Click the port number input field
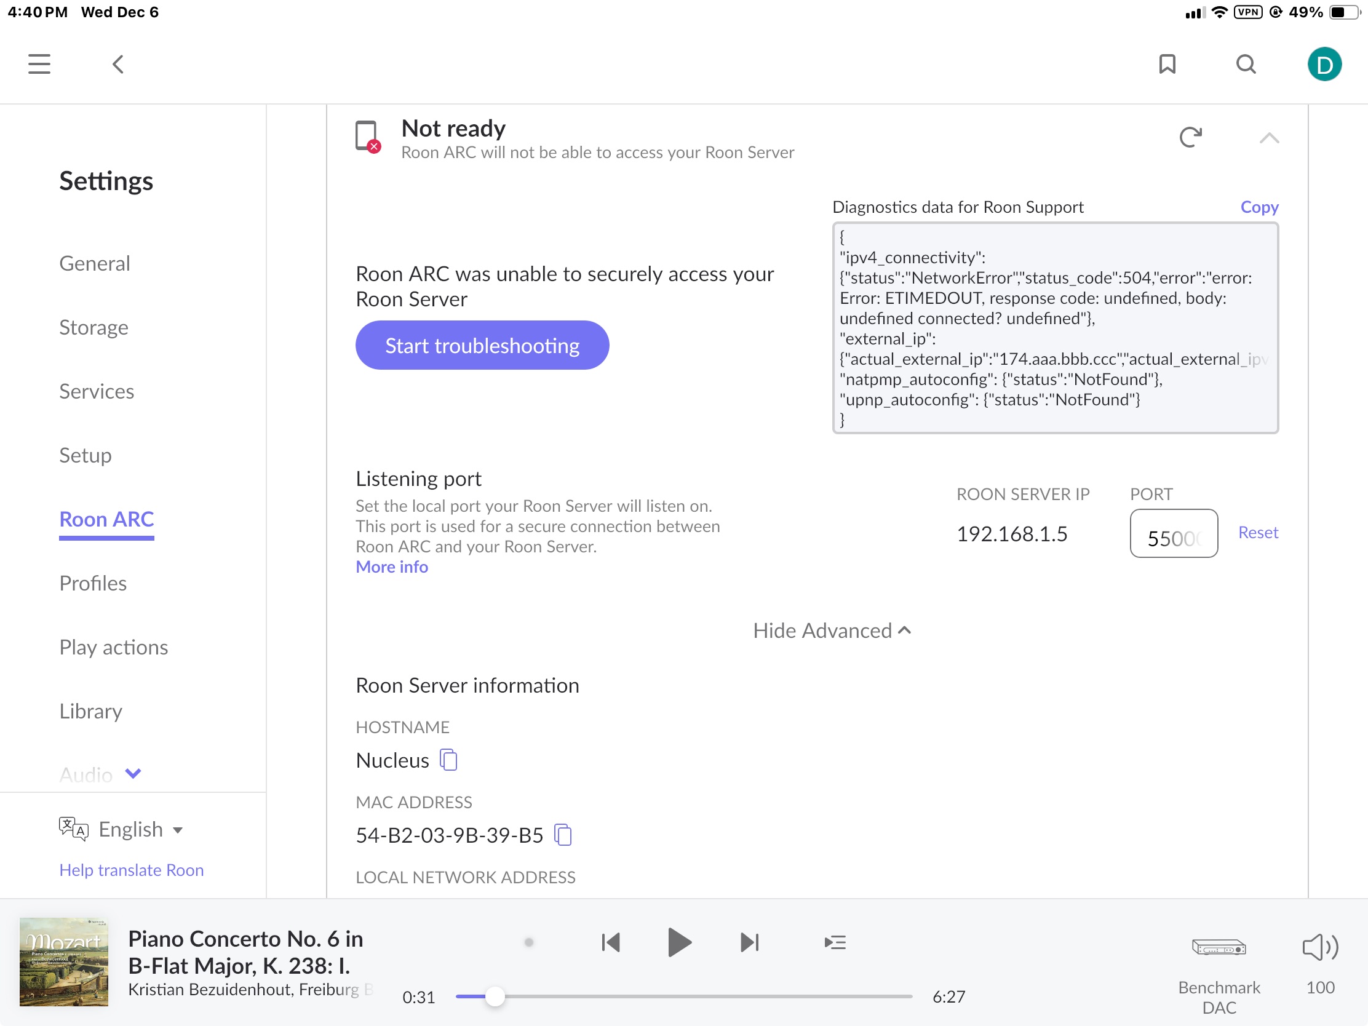1368x1026 pixels. click(1174, 533)
